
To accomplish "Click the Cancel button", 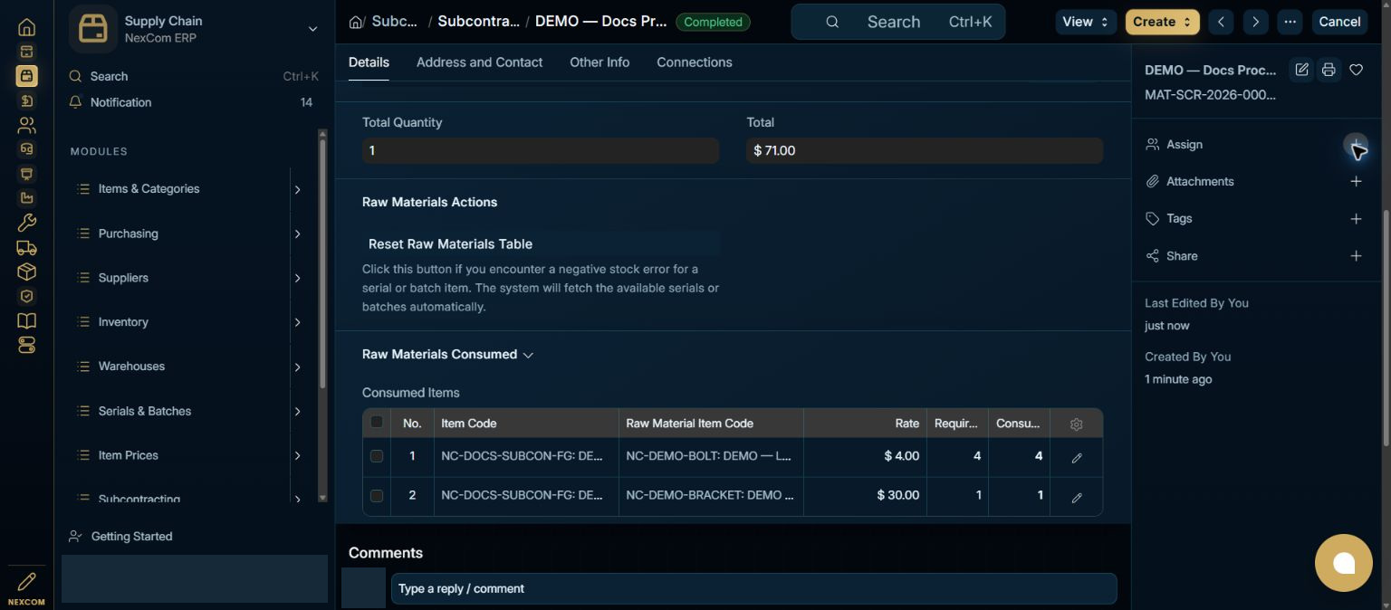I will coord(1339,22).
